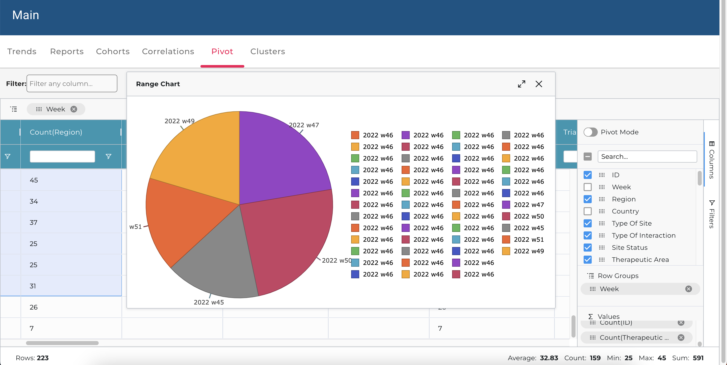727x365 pixels.
Task: Close the Range Chart dialog
Action: pos(538,84)
